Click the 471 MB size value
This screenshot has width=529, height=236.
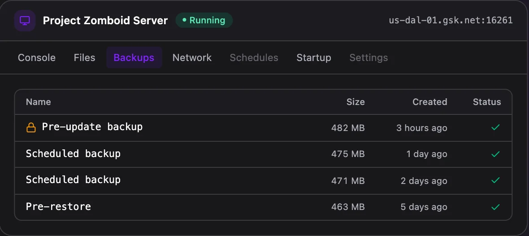348,181
